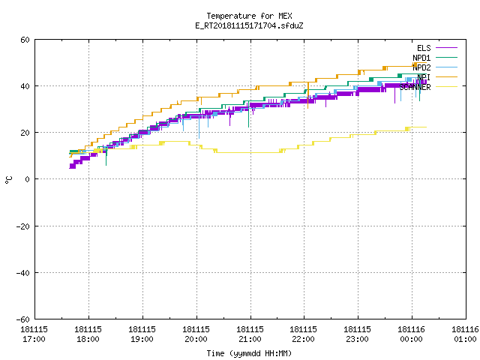
Task: Click the SCANNER legend label
Action: [415, 87]
